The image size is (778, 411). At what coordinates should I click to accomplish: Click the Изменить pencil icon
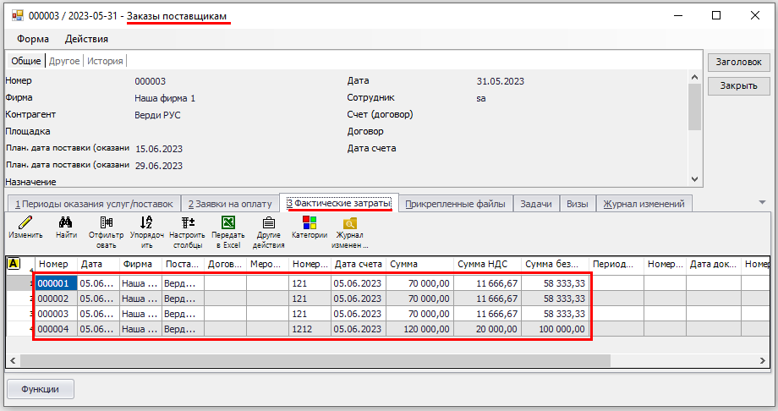[x=25, y=223]
